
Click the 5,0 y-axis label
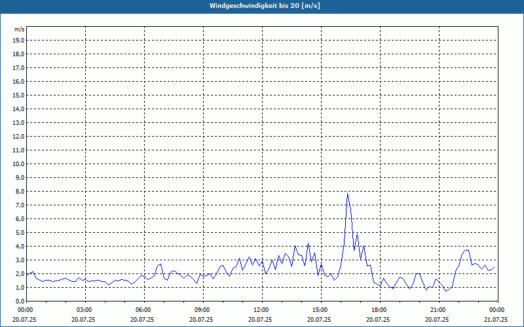[x=20, y=232]
